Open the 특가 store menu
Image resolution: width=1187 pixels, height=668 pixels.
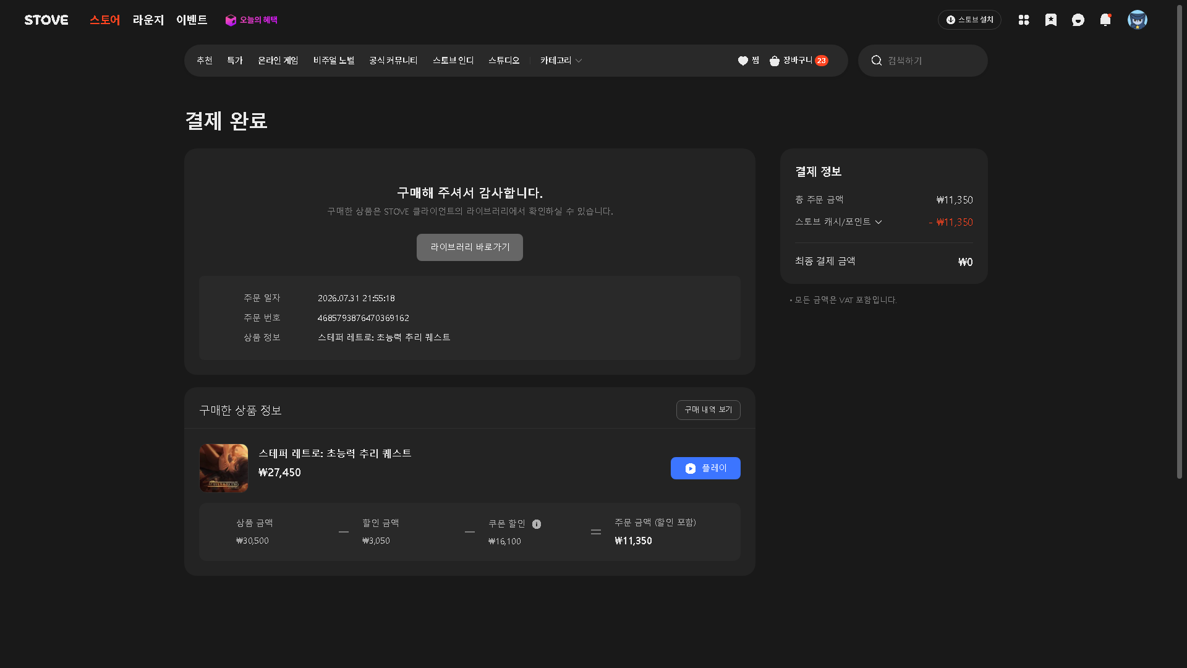(235, 61)
